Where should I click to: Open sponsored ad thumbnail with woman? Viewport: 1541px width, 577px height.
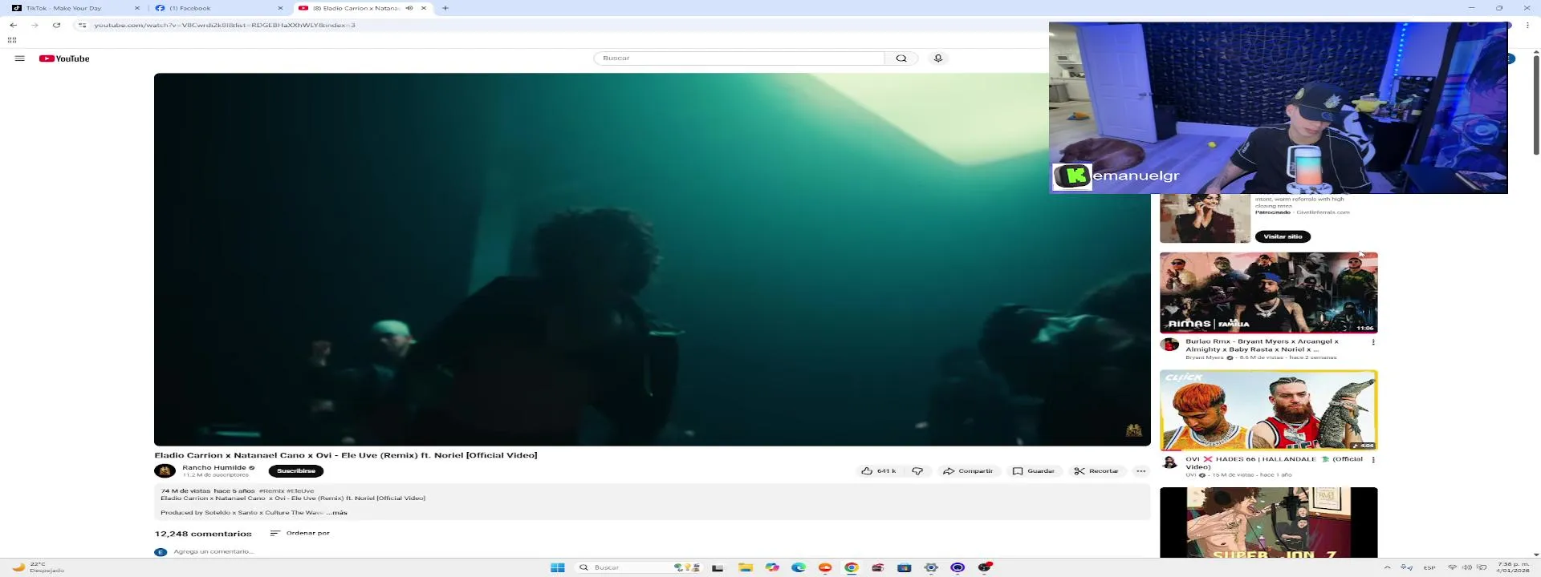coord(1205,218)
